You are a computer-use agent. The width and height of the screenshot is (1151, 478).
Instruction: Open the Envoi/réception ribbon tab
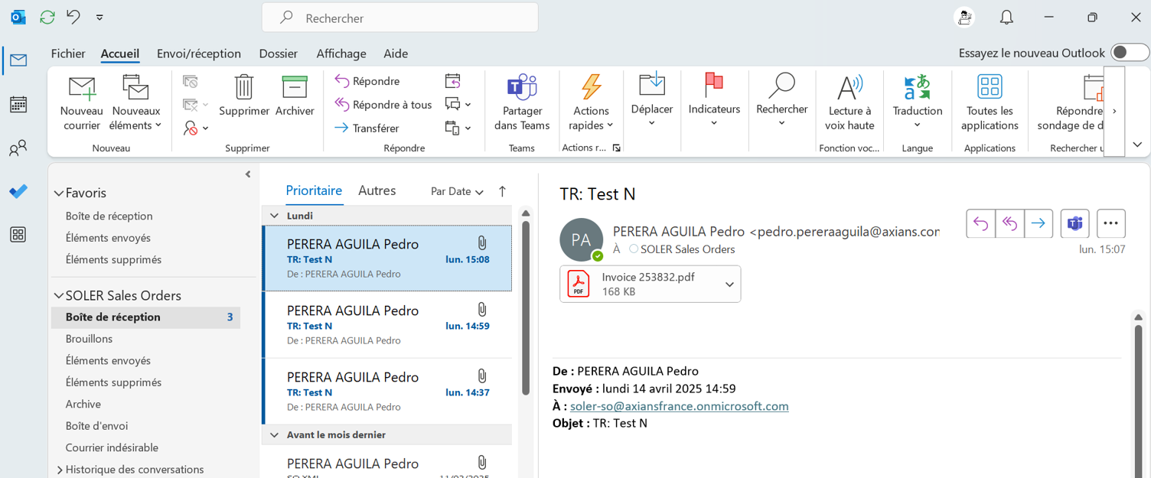point(198,54)
